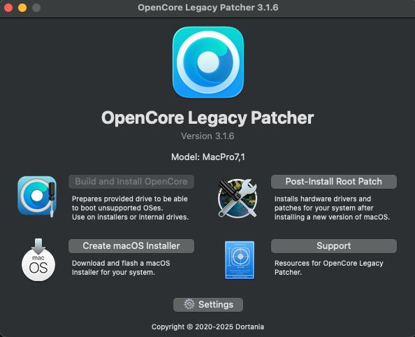Image resolution: width=415 pixels, height=337 pixels.
Task: Click the Copyright © 2020-2025 Dortania text
Action: (x=207, y=327)
